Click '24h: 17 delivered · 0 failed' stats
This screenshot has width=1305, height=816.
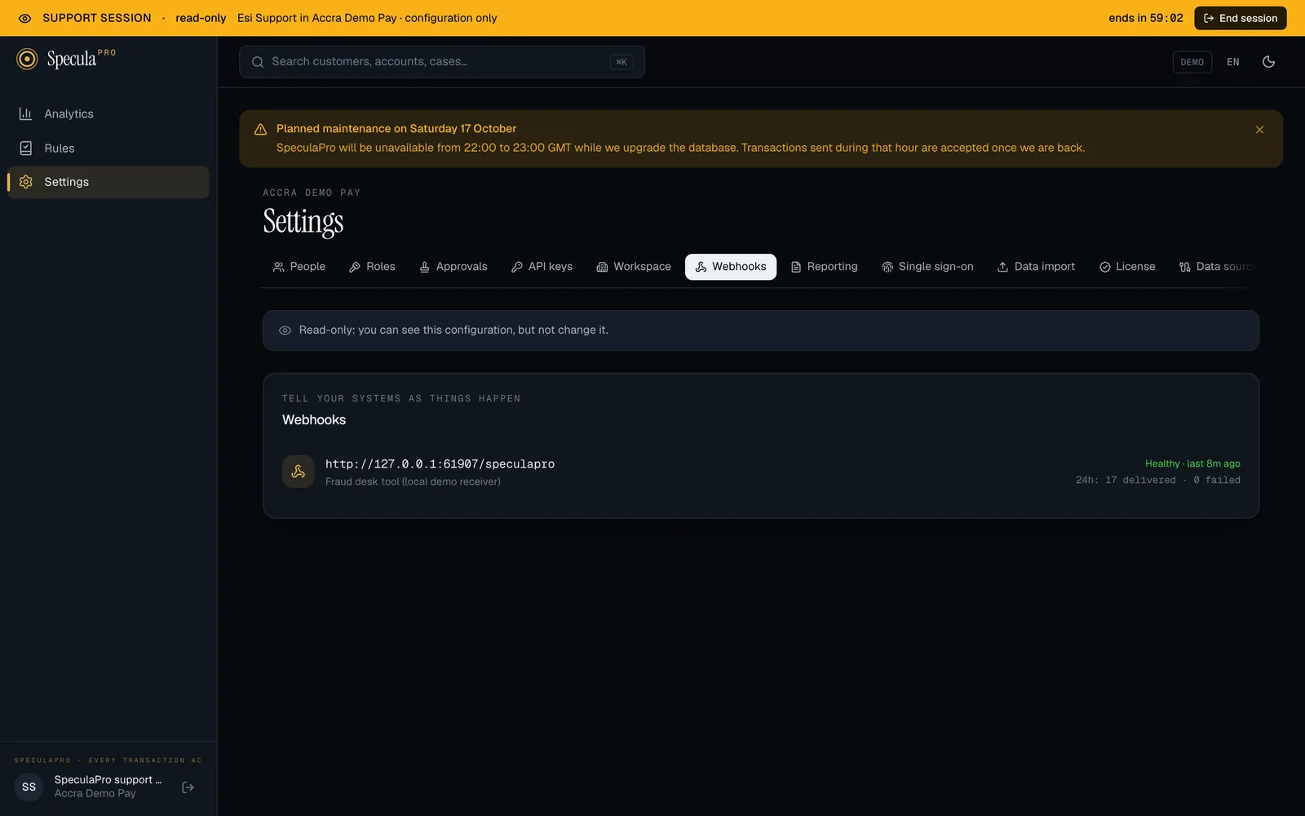[1157, 480]
